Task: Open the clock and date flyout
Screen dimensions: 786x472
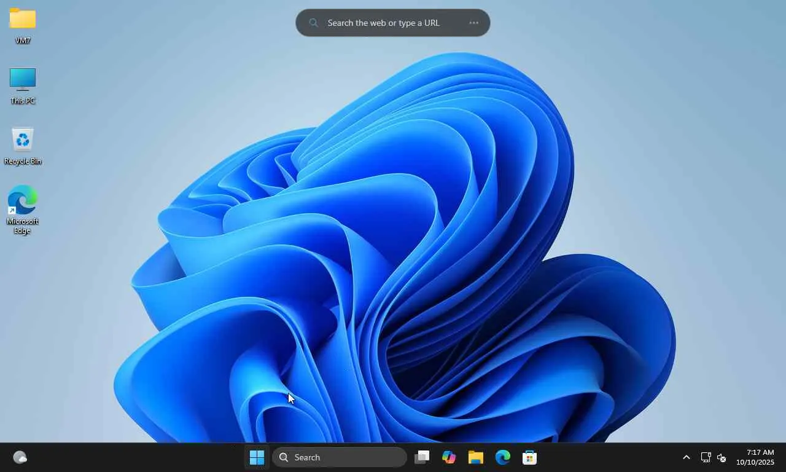Action: (755, 457)
